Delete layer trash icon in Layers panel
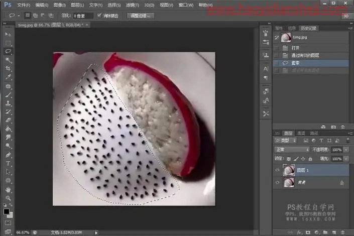 [343, 232]
